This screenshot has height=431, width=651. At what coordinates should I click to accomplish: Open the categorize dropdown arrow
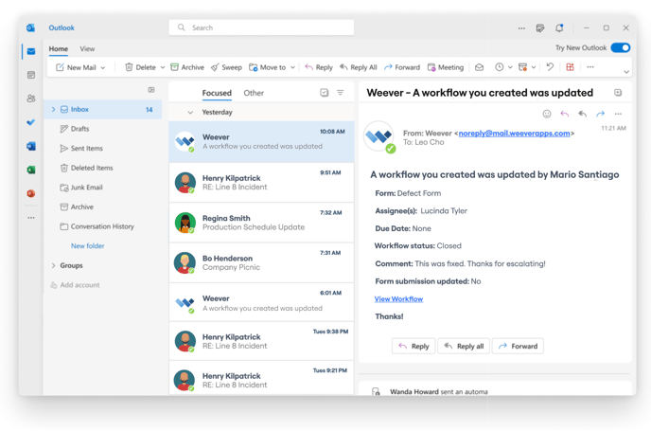(x=534, y=67)
